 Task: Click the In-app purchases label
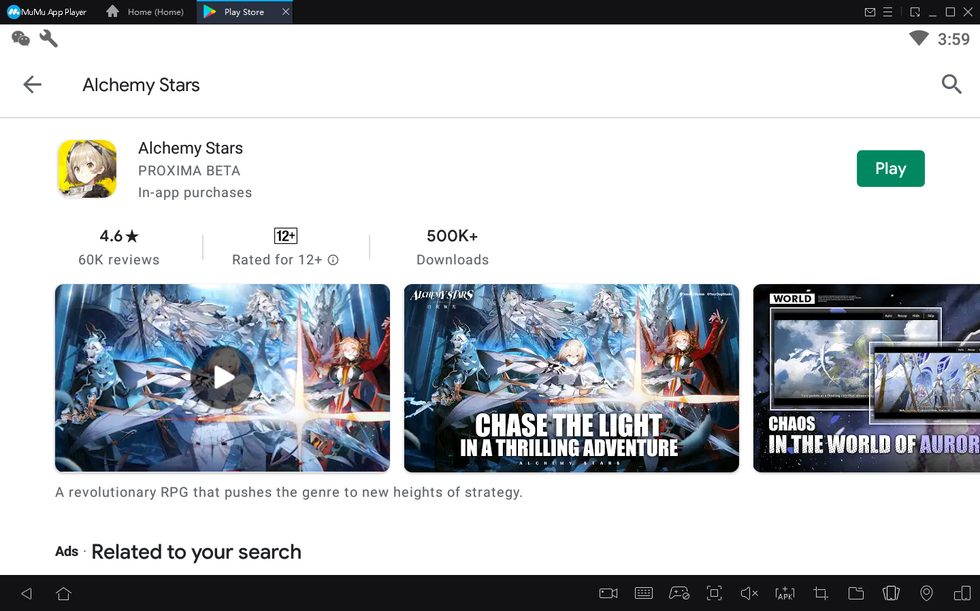click(x=195, y=192)
